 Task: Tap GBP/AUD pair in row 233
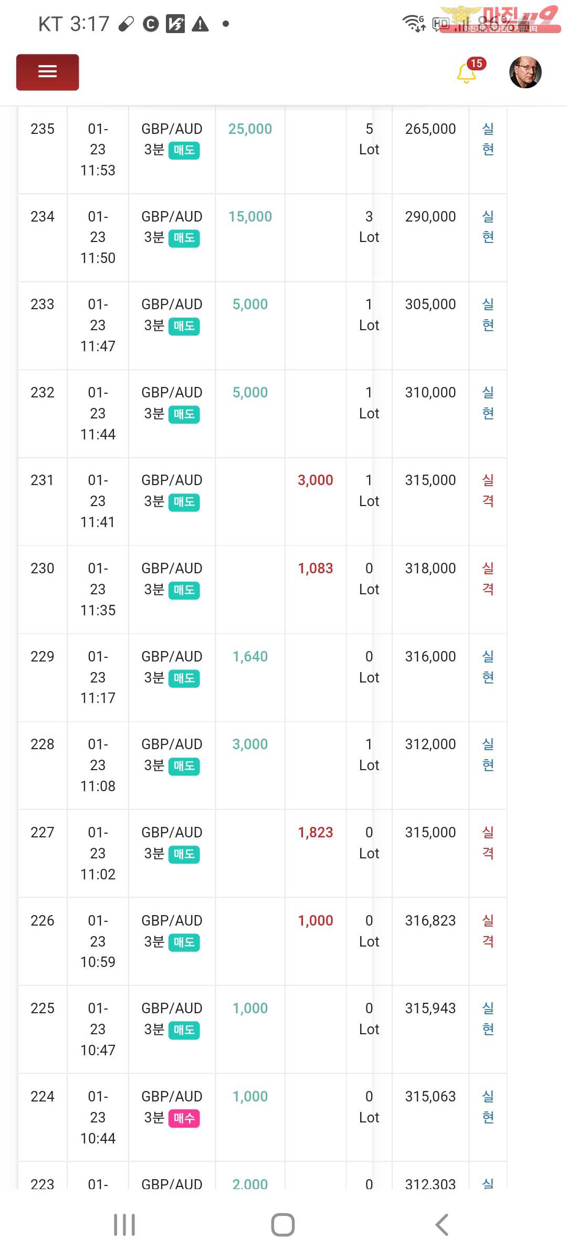point(172,304)
